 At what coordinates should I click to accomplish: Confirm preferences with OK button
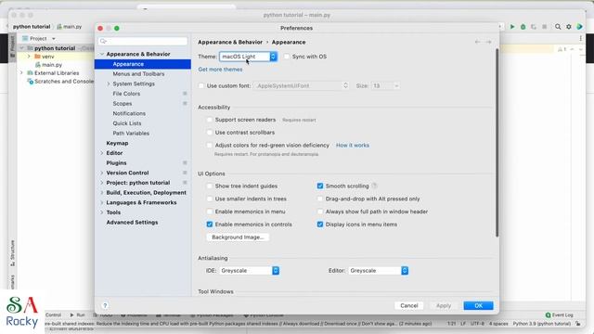click(x=479, y=305)
